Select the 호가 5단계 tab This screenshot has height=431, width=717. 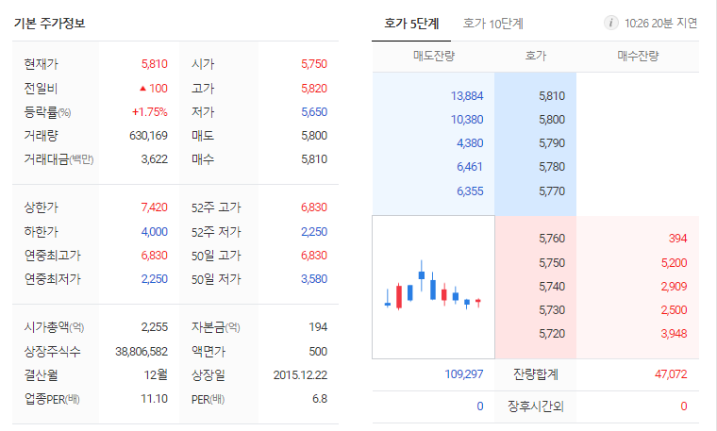411,24
